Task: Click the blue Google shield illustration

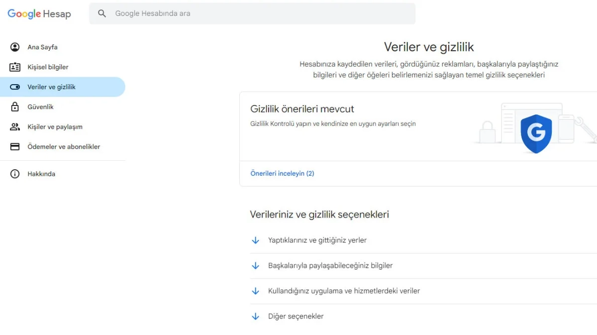Action: pyautogui.click(x=536, y=133)
